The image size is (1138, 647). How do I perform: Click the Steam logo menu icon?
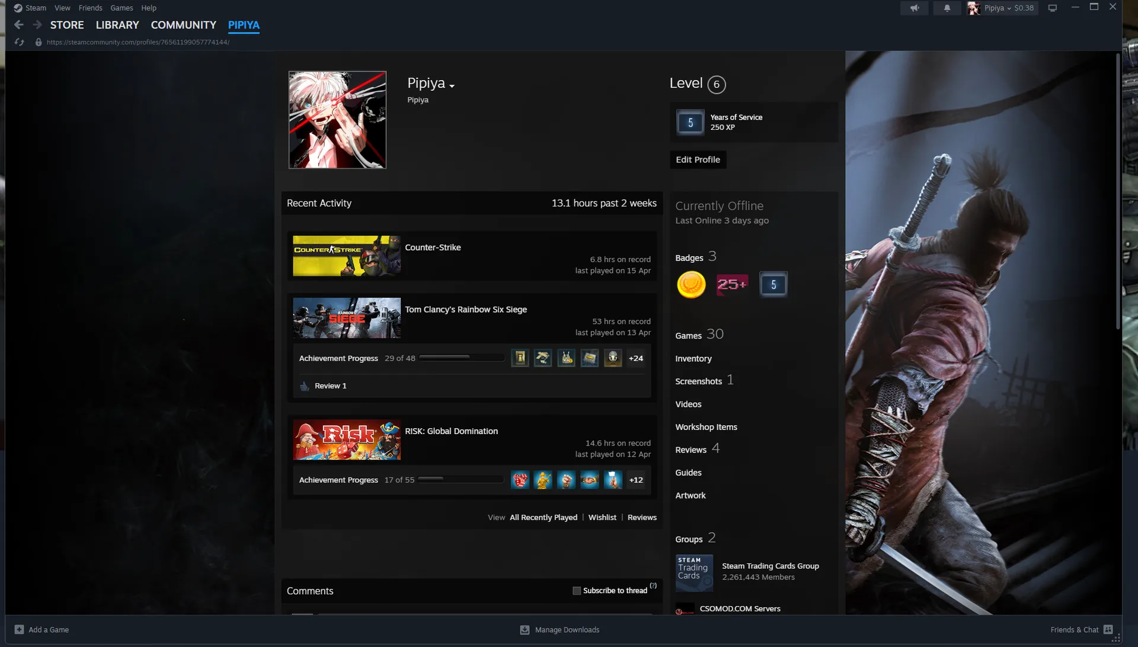(x=18, y=8)
